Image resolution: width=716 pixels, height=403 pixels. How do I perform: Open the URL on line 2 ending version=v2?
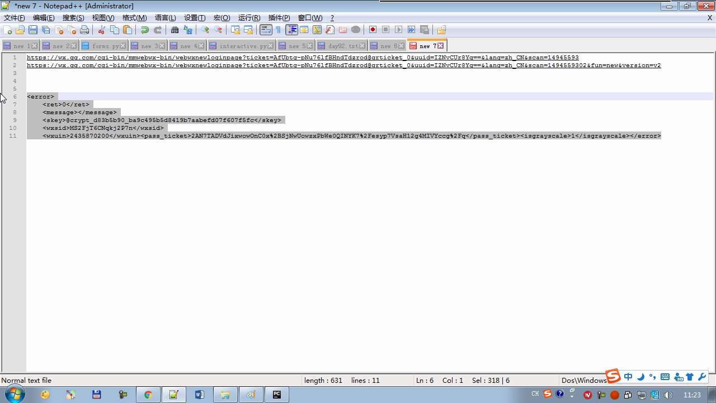(x=343, y=65)
